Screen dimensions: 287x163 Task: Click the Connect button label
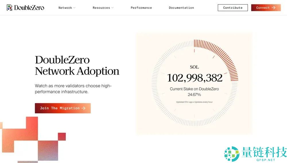263,8
